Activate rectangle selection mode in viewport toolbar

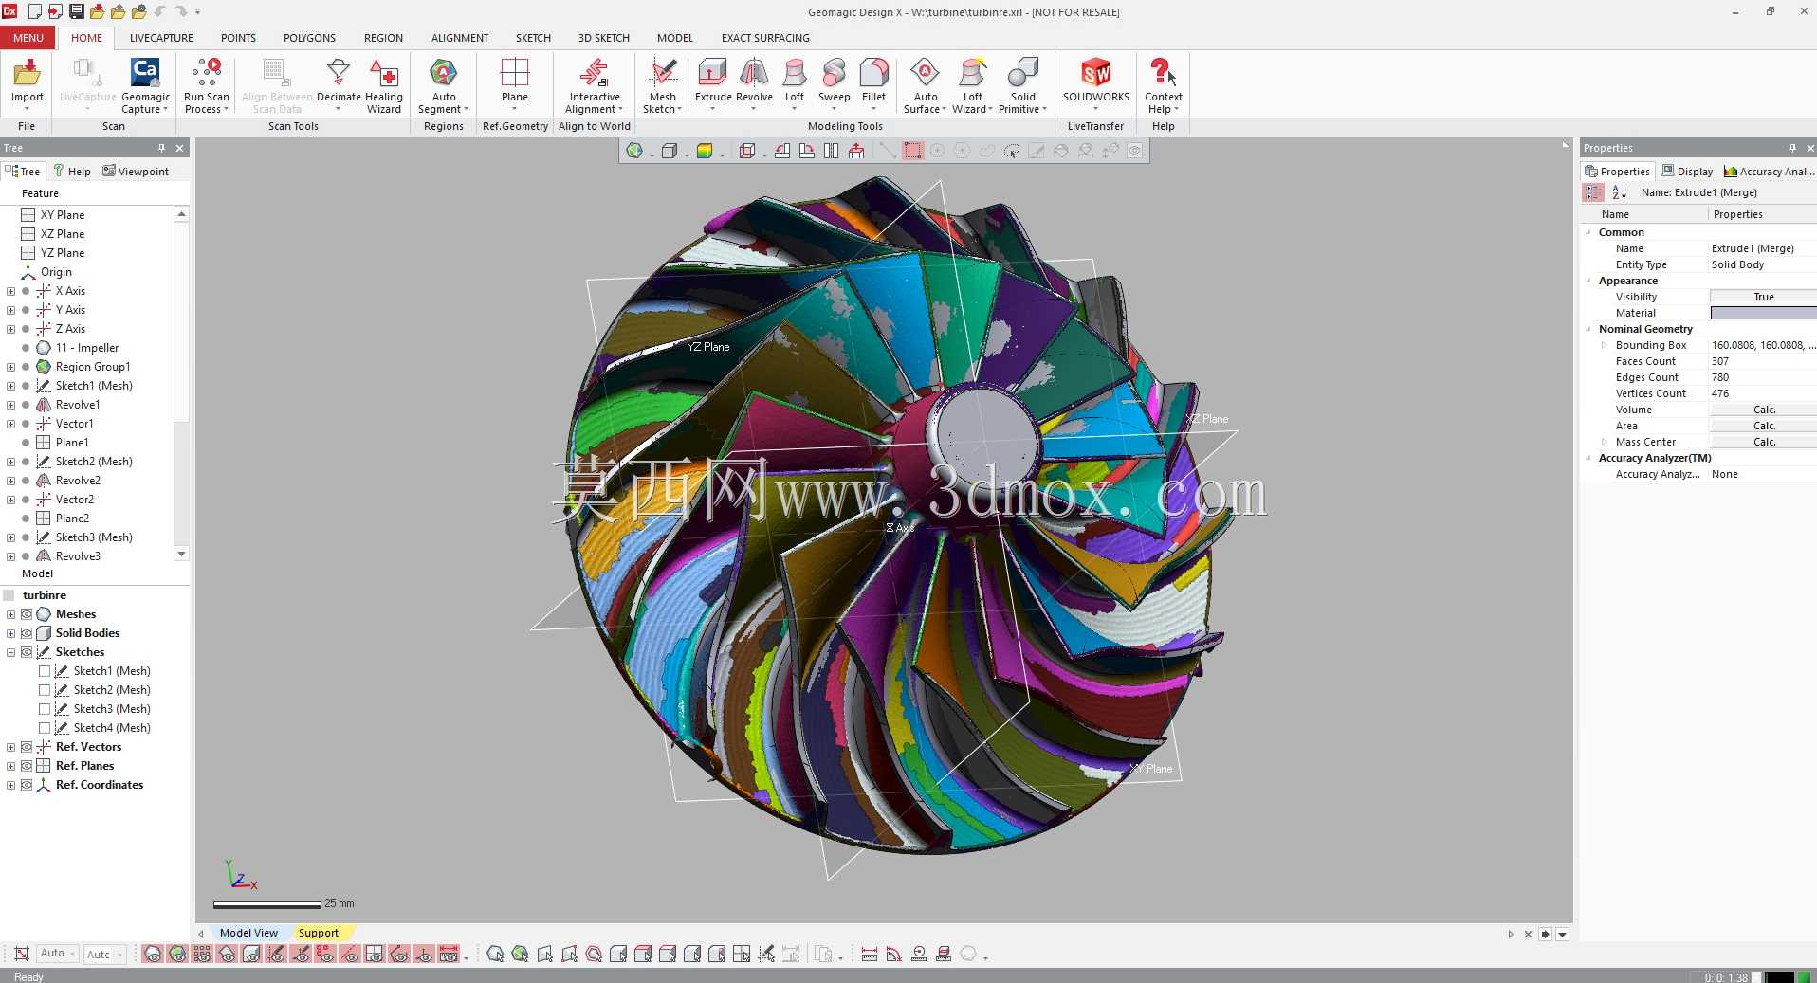[912, 151]
